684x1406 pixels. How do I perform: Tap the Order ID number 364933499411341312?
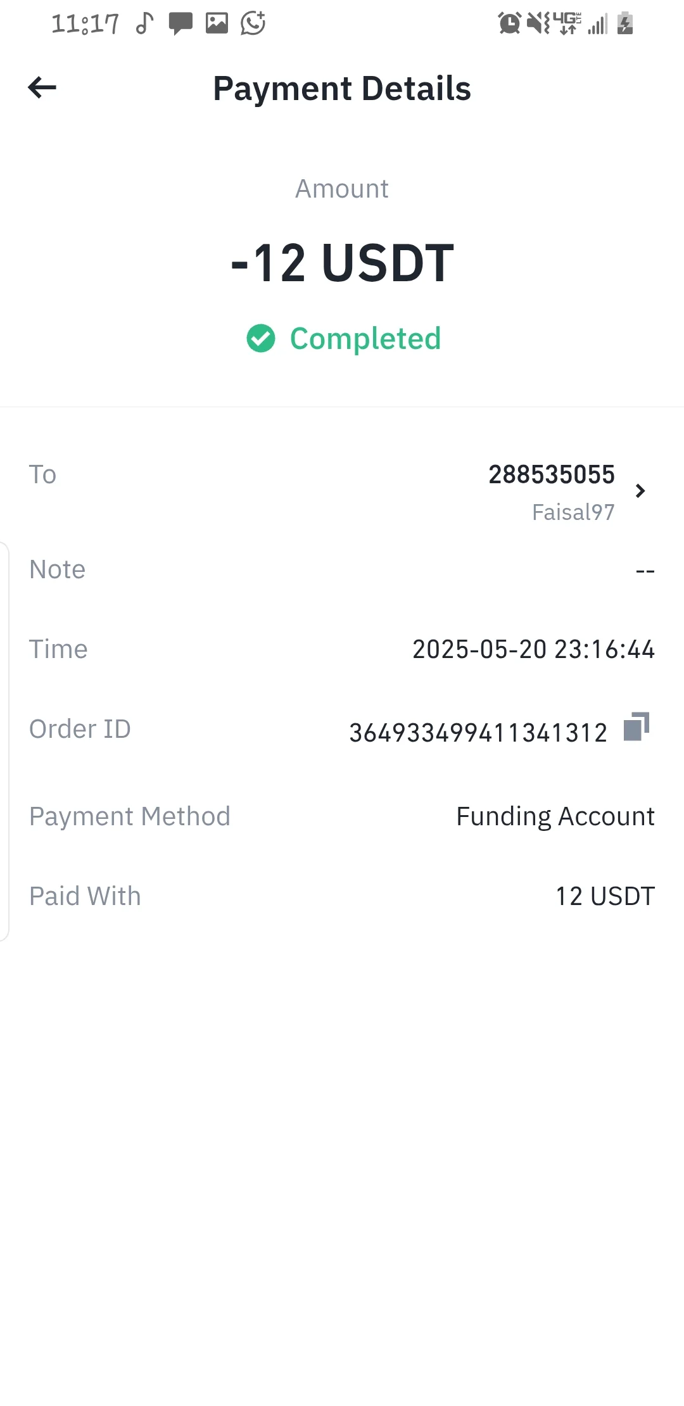[x=478, y=733]
